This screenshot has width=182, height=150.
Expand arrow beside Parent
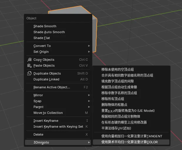[x=89, y=107]
